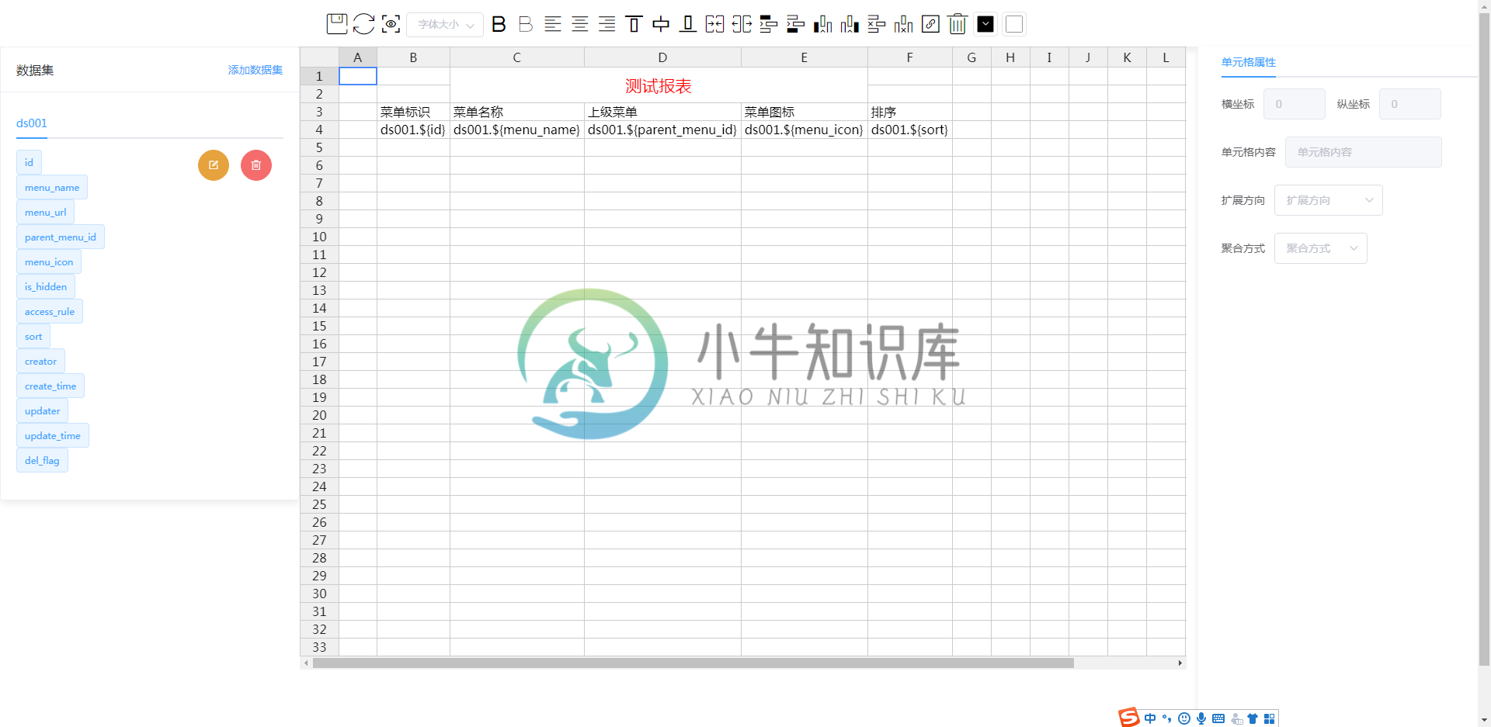The width and height of the screenshot is (1491, 727).
Task: Select the 菜单标识 header cell
Action: point(413,112)
